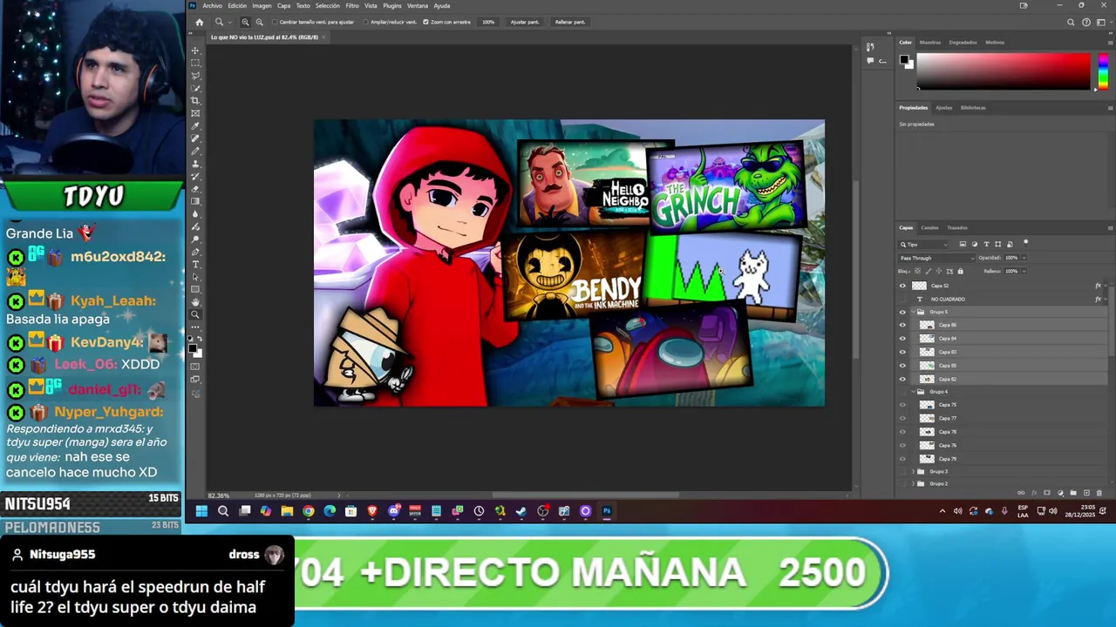Open the search icon at top right of Photoshop
The image size is (1116, 627).
coord(1071,22)
